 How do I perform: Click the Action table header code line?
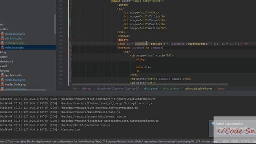pos(145,28)
